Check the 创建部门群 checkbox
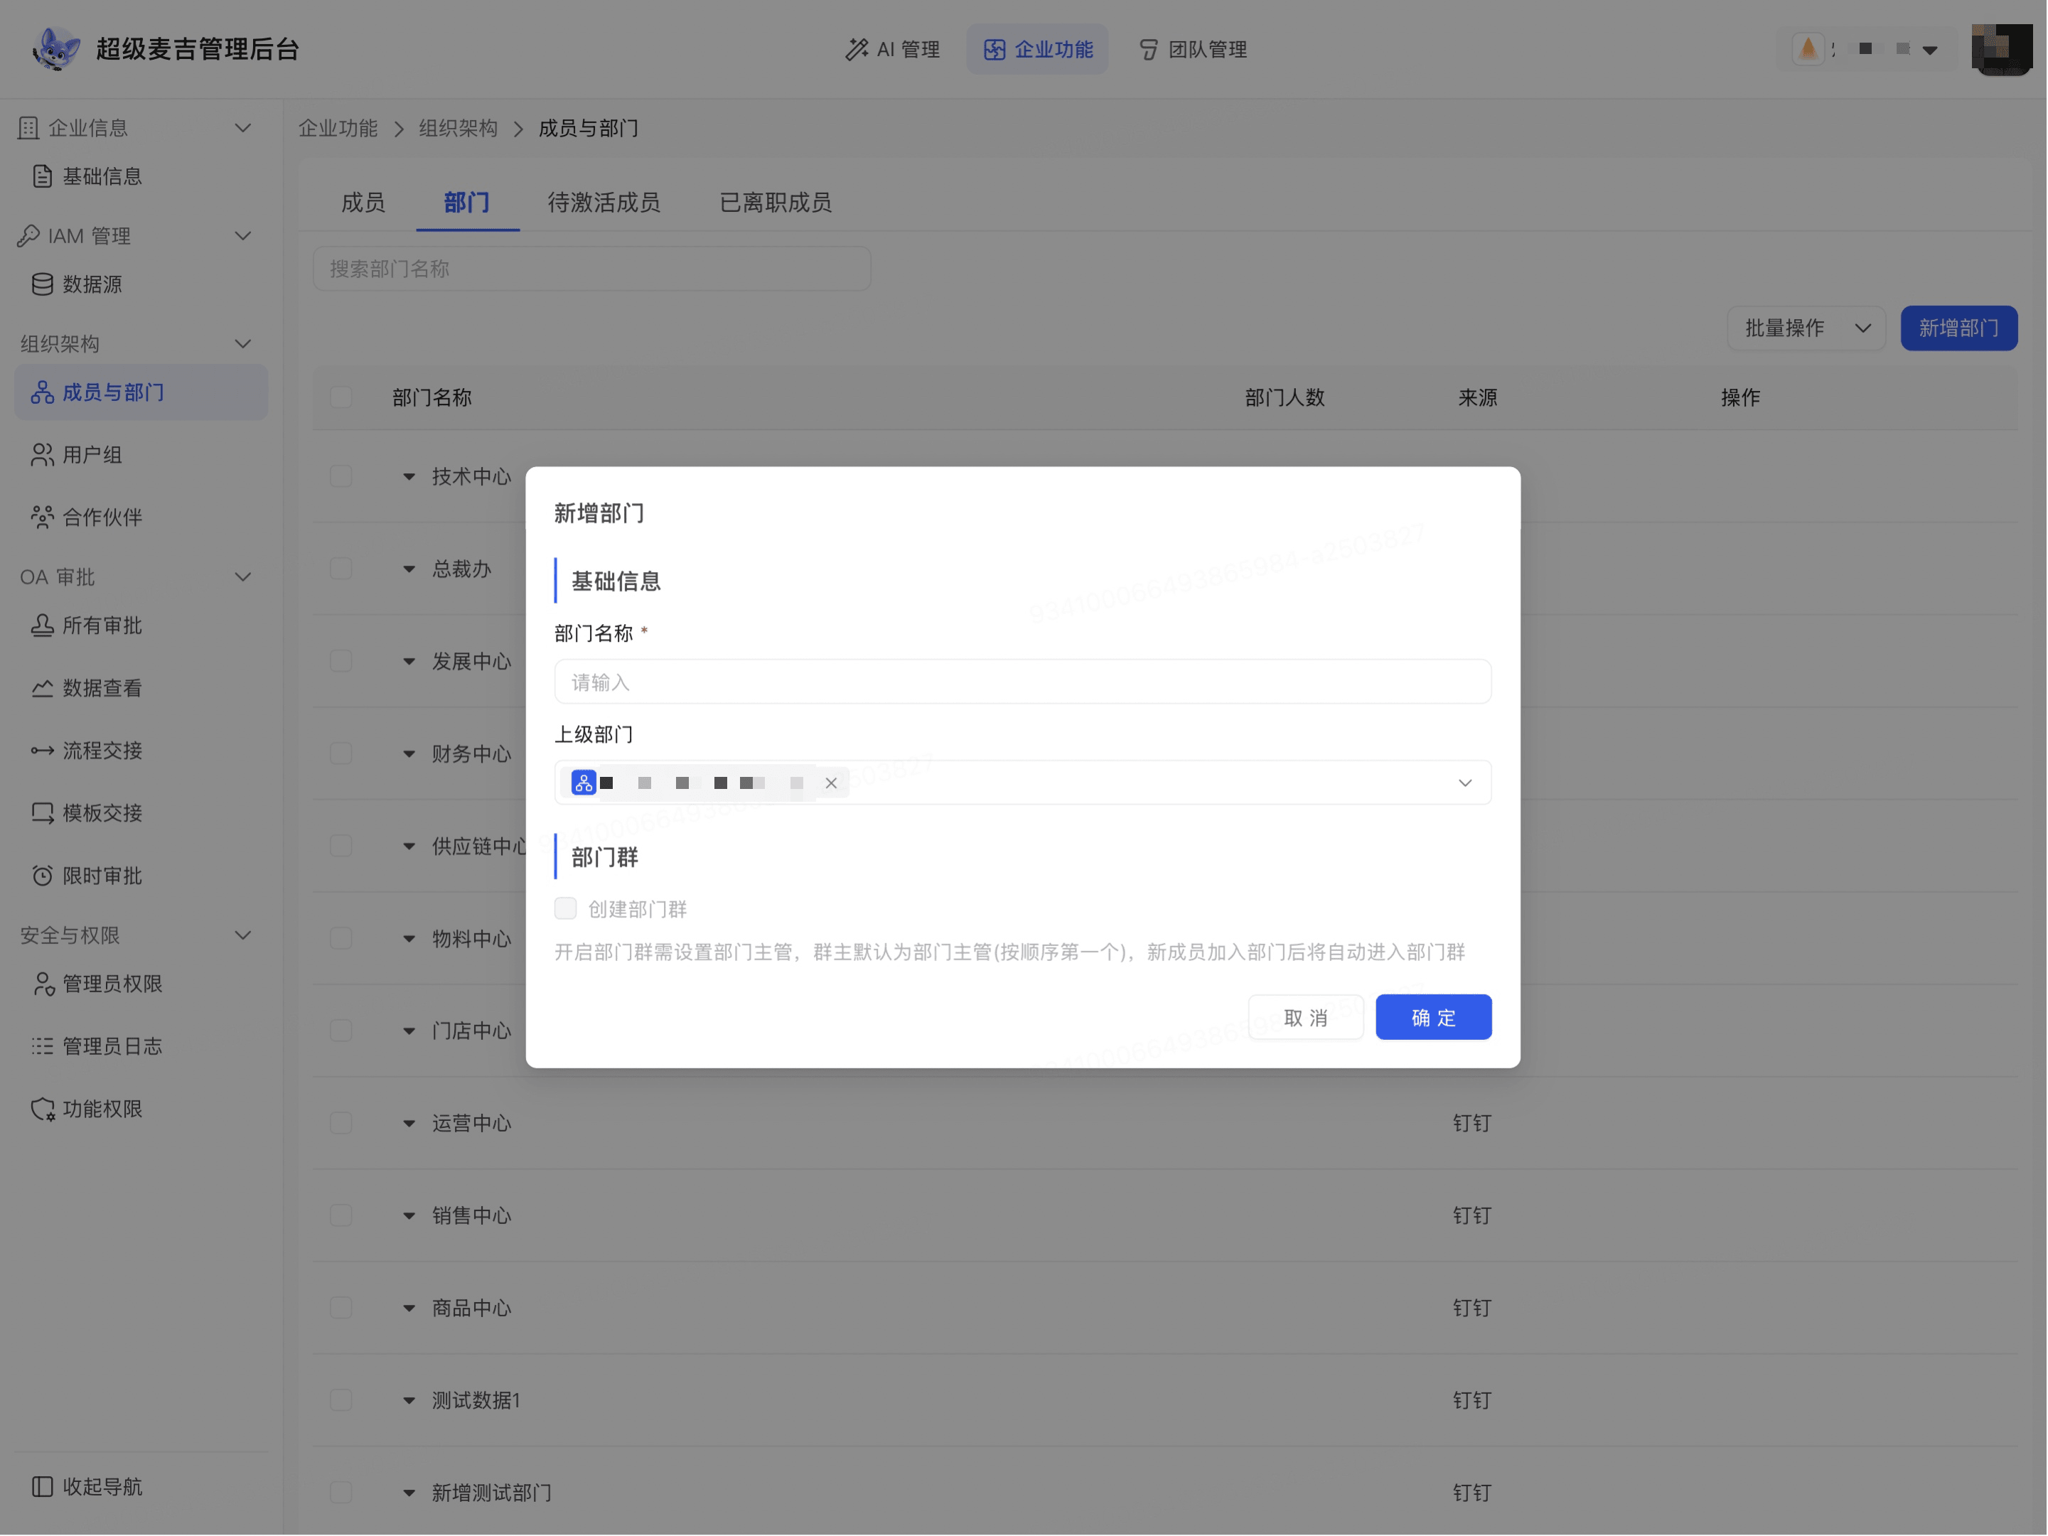Viewport: 2048px width, 1536px height. point(564,908)
